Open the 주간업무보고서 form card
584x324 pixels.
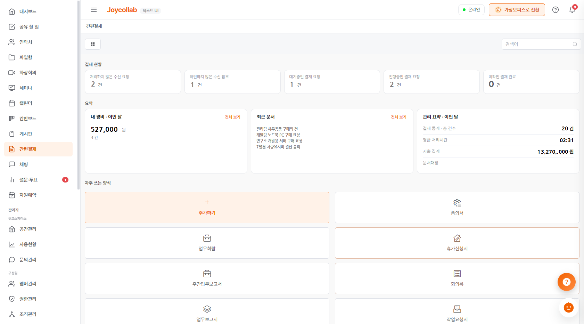pos(207,278)
